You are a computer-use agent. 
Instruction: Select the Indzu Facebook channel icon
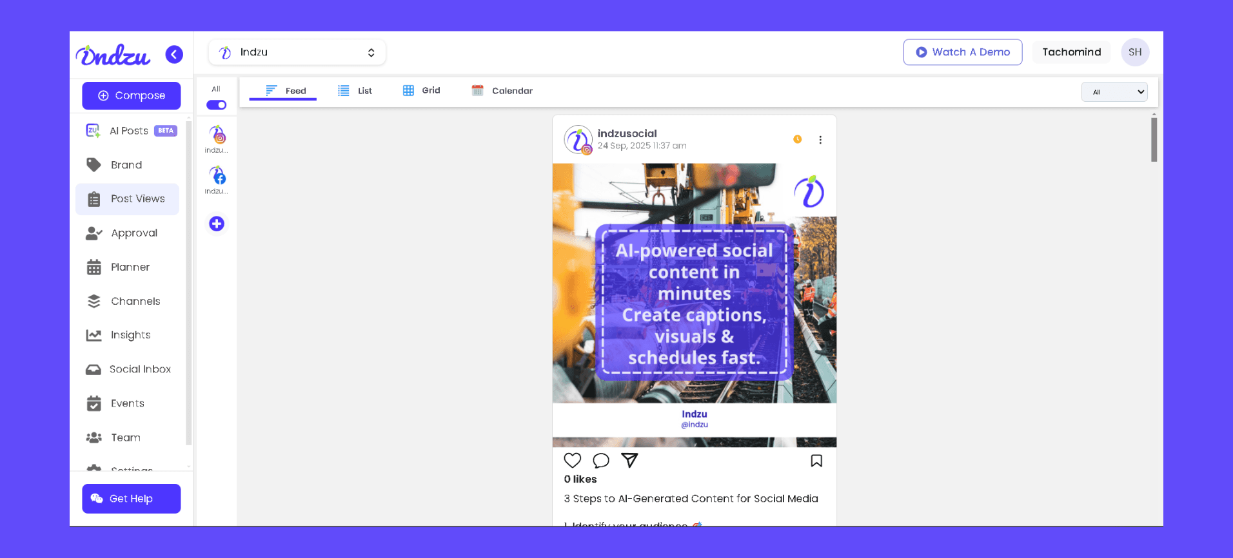point(217,175)
